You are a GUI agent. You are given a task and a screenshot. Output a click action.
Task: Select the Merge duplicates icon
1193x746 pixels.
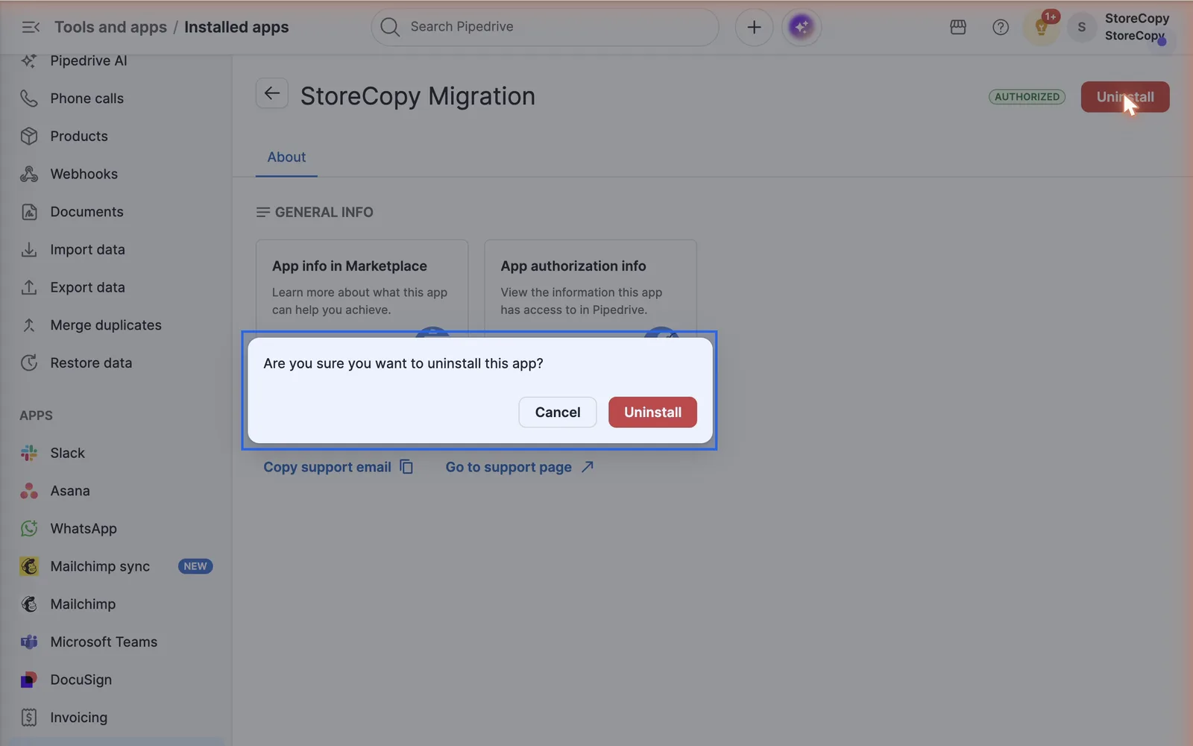tap(29, 325)
